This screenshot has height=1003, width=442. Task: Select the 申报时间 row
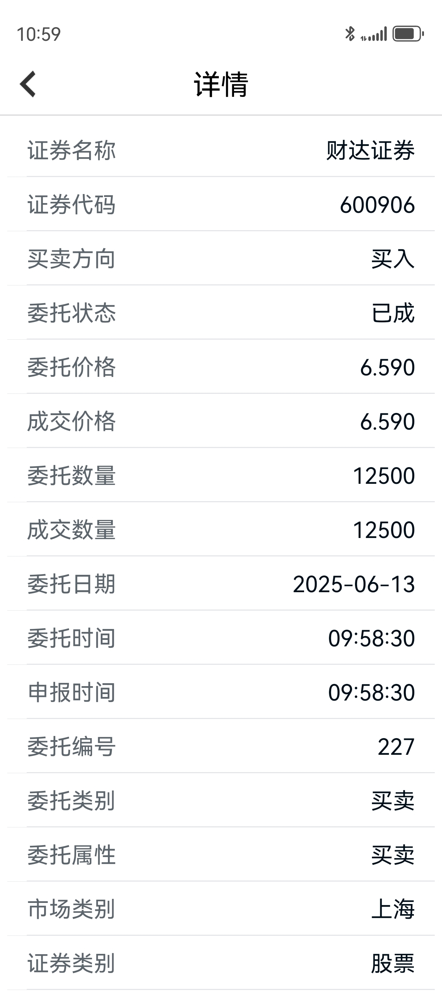(221, 692)
